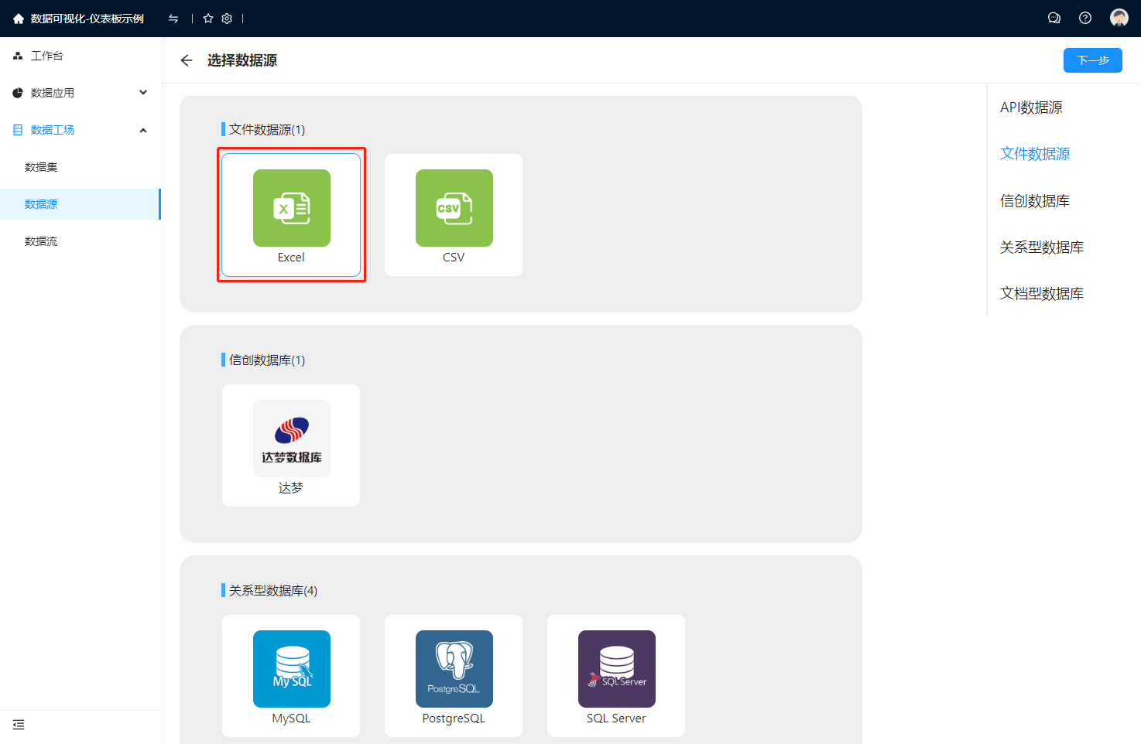Image resolution: width=1141 pixels, height=744 pixels.
Task: Click the back arrow beside 选择数据源
Action: coord(187,60)
